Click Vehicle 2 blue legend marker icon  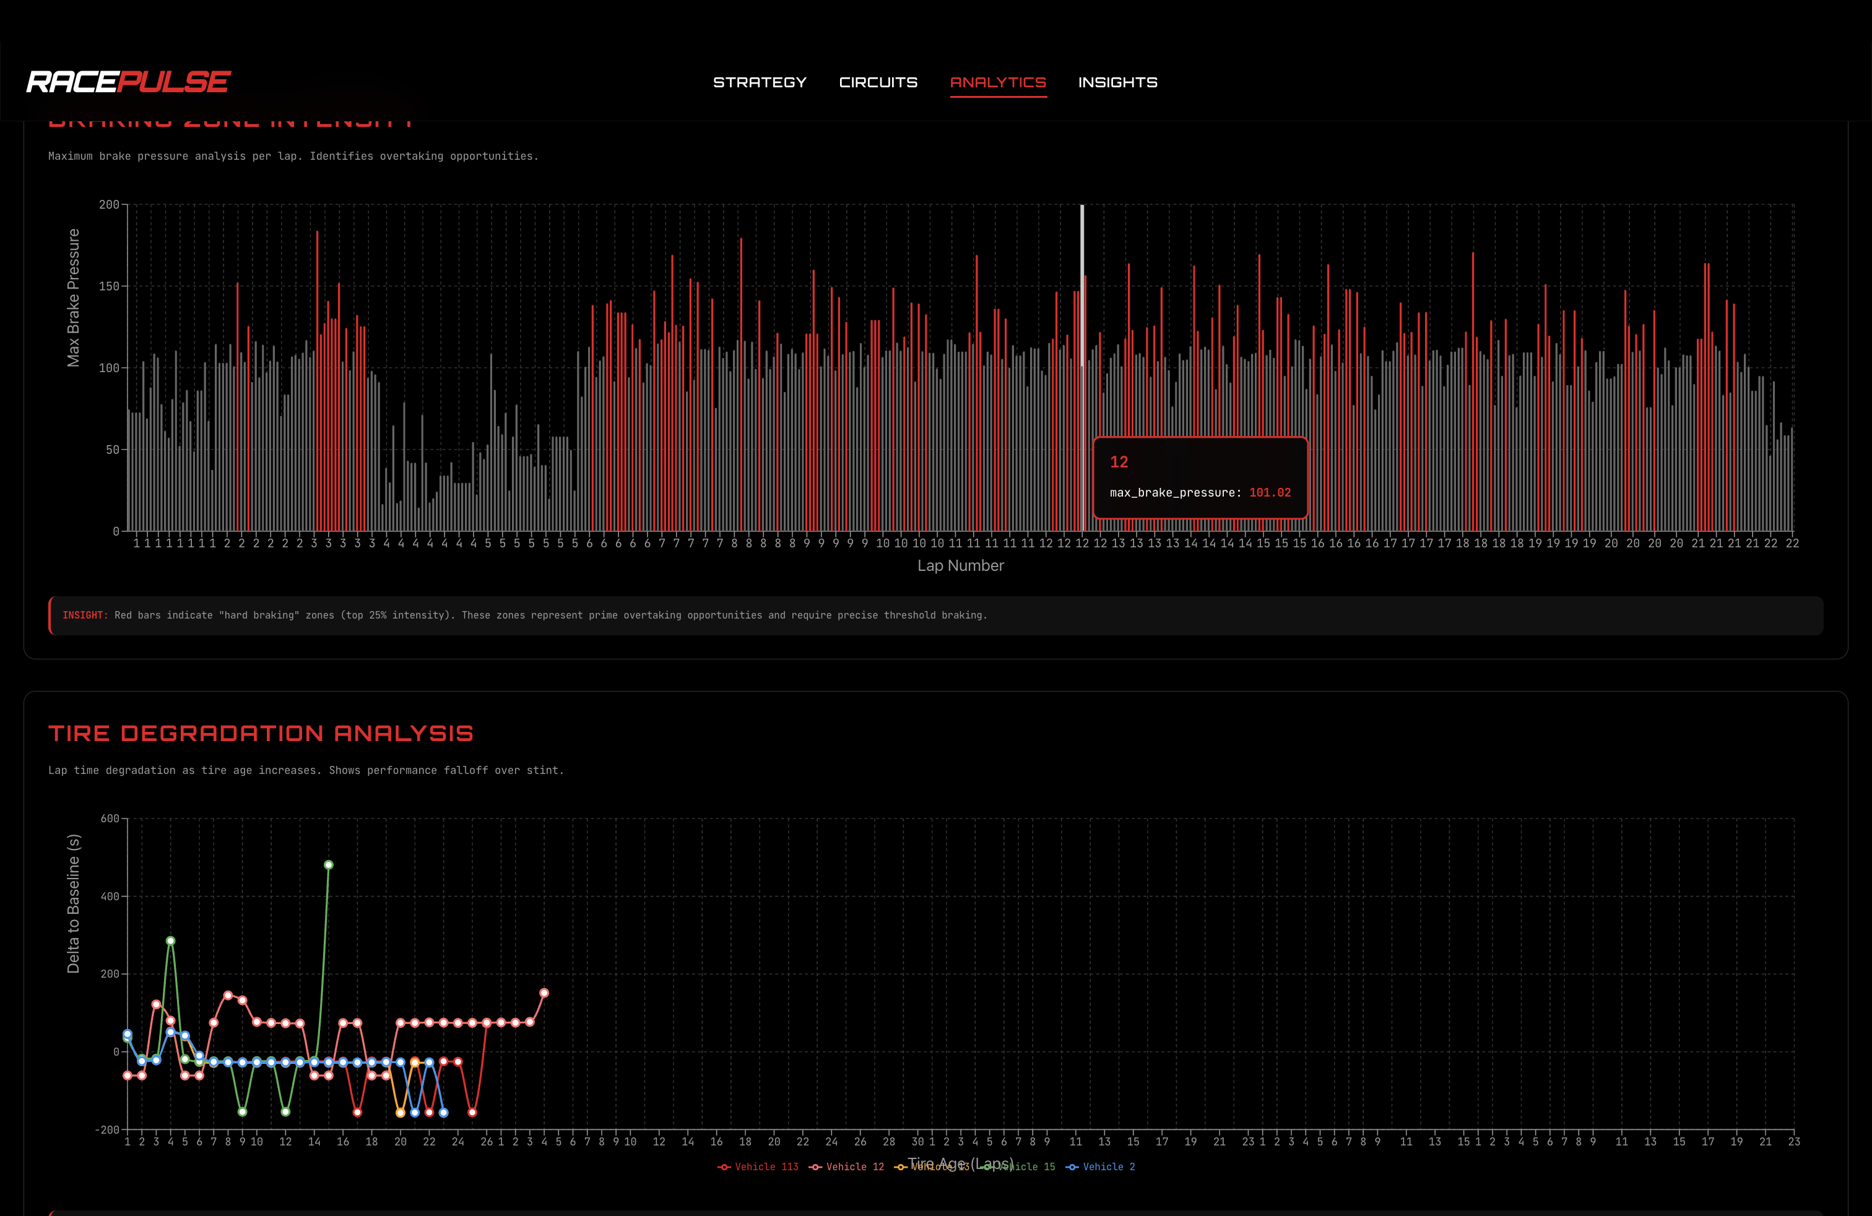[1072, 1166]
